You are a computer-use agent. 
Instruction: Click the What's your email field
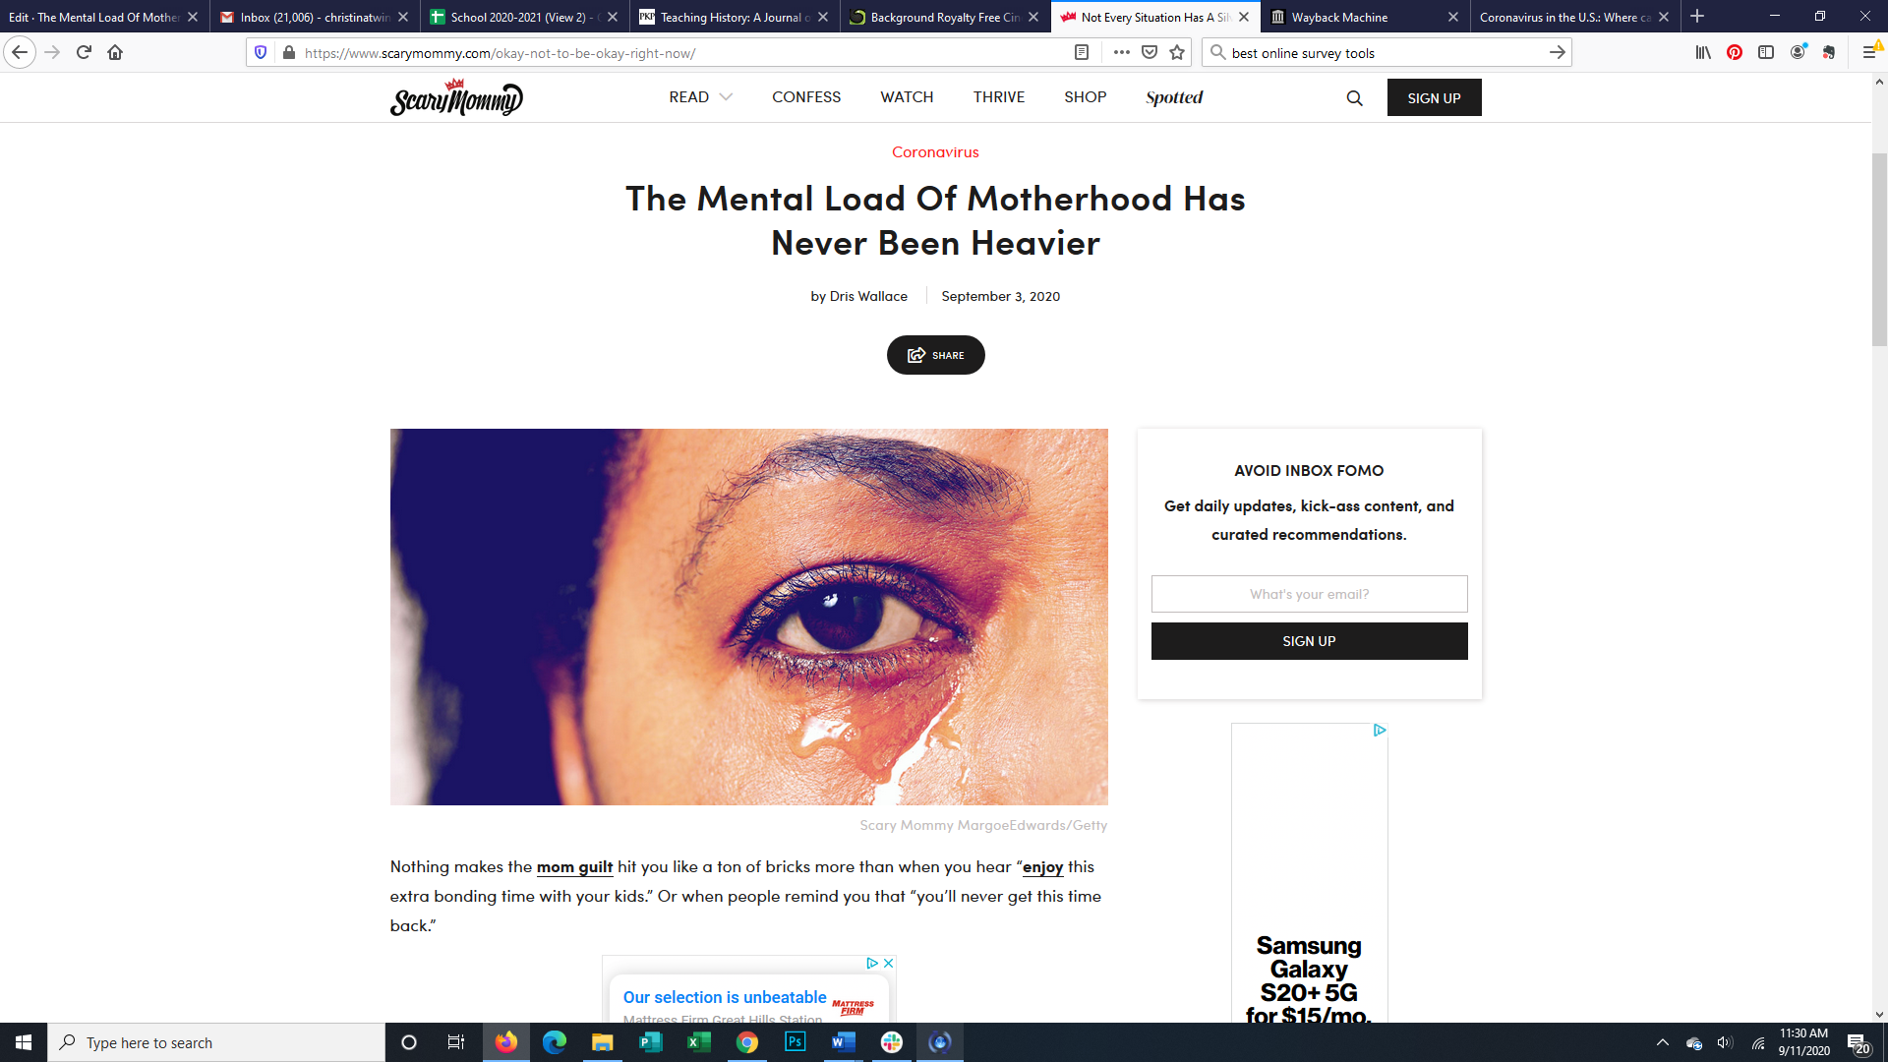pos(1309,594)
